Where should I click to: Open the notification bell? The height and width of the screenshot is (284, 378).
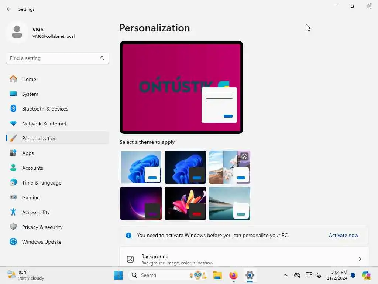tap(353, 275)
